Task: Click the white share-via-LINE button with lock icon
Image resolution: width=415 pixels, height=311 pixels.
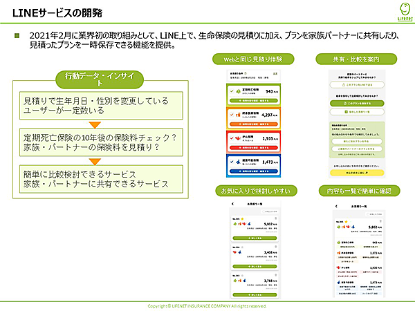Action: pos(357,85)
